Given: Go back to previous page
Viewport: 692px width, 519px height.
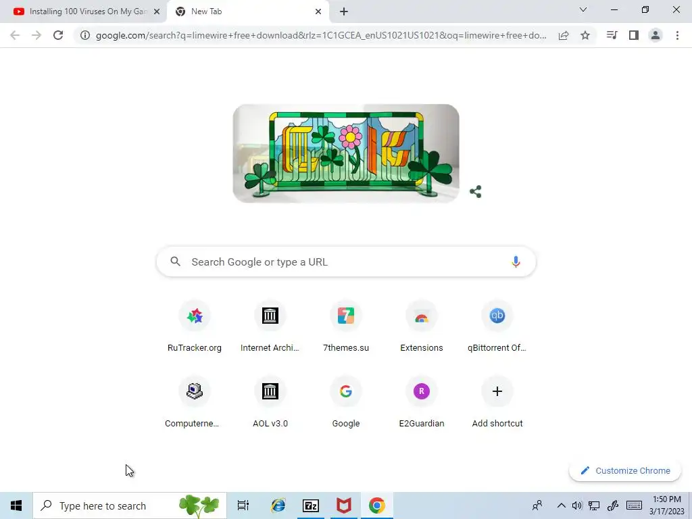Looking at the screenshot, I should click(x=15, y=35).
